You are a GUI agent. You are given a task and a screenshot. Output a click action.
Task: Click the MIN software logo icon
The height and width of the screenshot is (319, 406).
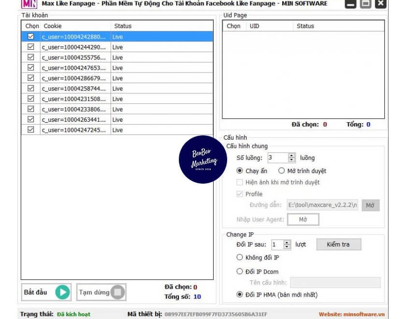point(30,4)
